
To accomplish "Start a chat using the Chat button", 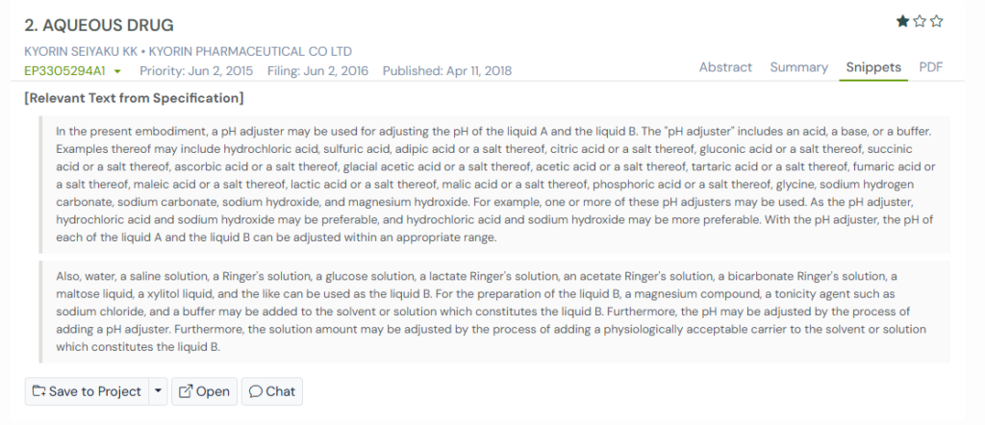I will 272,391.
